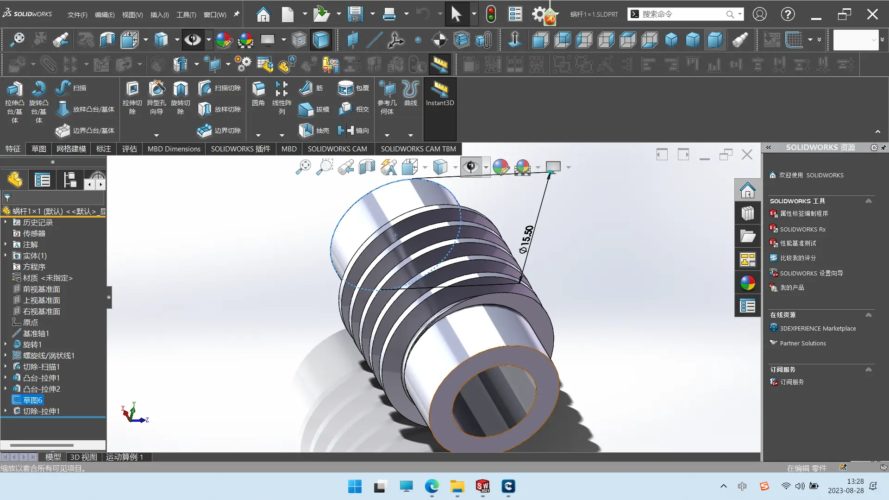Switch to the ConfigurationManager tab in the left panel
The width and height of the screenshot is (889, 500).
click(70, 180)
